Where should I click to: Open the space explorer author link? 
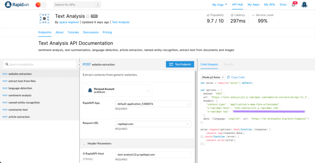coord(69,22)
